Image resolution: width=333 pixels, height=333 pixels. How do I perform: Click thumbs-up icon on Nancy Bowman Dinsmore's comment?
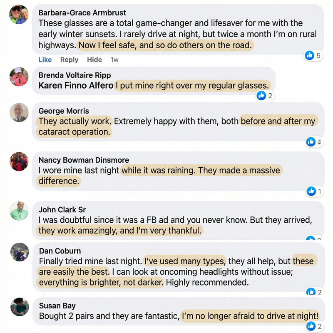[311, 191]
